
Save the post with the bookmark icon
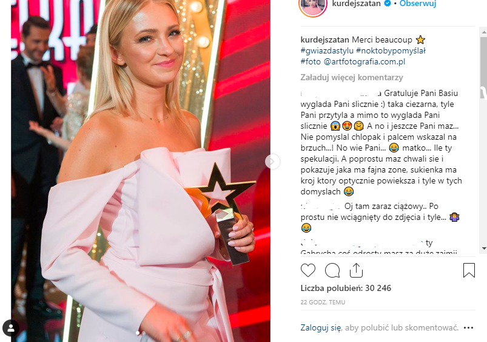(x=469, y=270)
